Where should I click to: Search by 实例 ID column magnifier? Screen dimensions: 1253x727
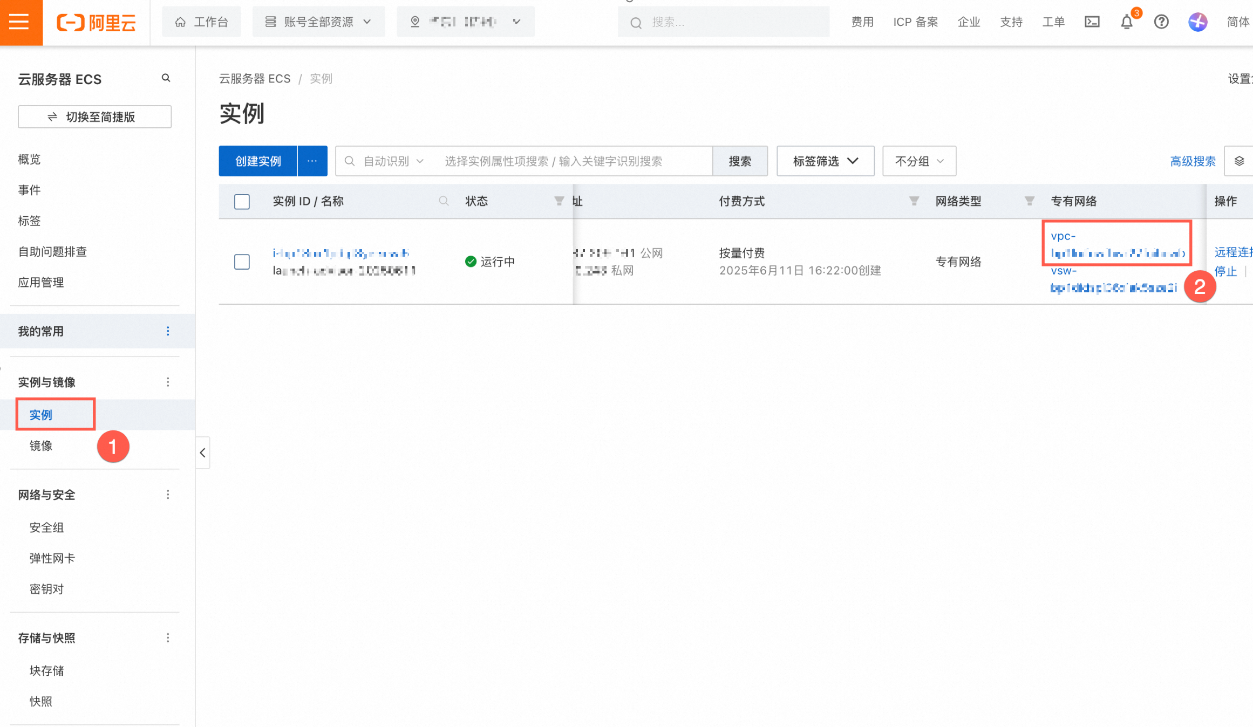click(444, 201)
